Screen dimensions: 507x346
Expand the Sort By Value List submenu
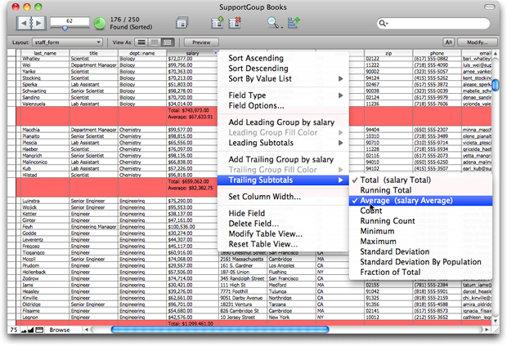point(283,79)
